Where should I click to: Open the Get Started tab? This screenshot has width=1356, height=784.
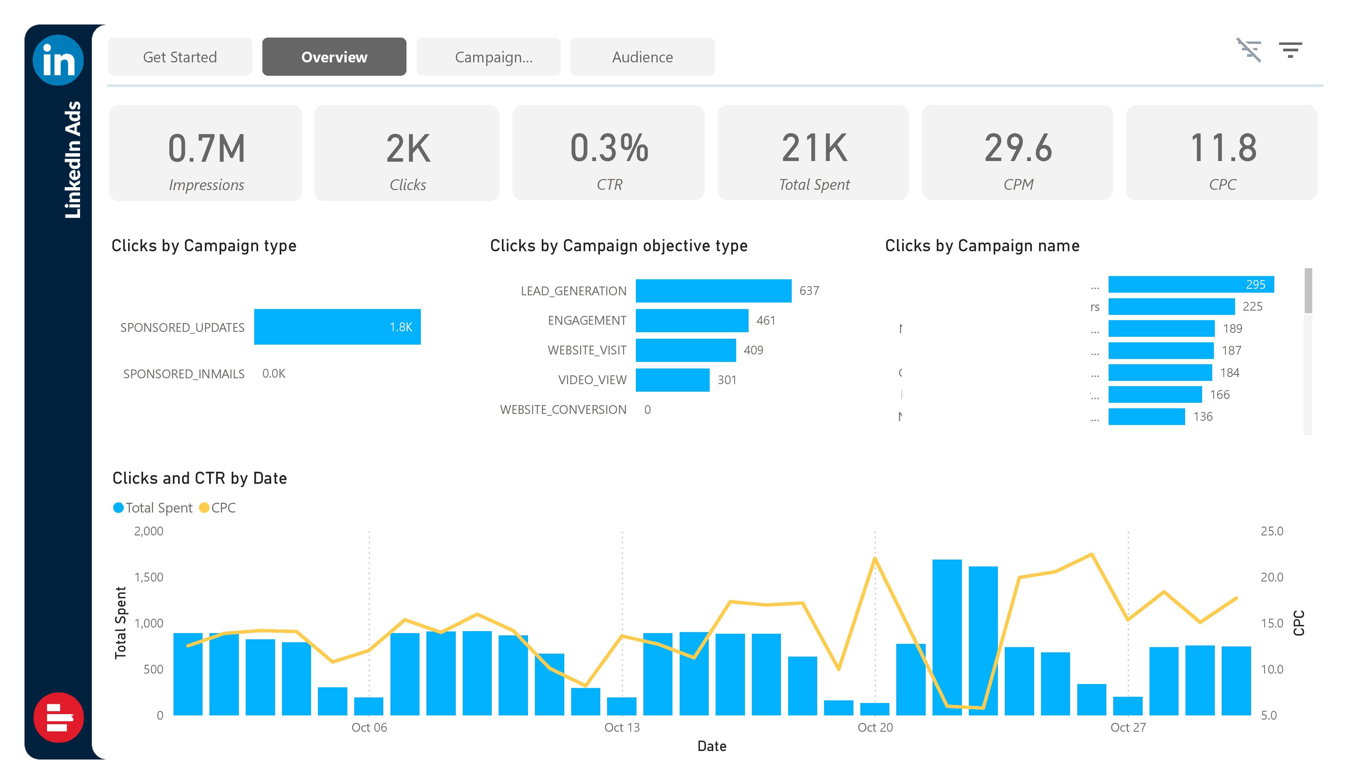click(180, 56)
